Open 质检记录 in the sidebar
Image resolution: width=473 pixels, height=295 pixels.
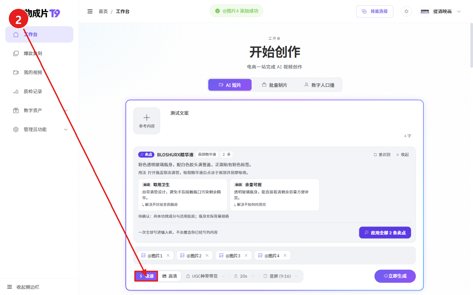pos(39,91)
